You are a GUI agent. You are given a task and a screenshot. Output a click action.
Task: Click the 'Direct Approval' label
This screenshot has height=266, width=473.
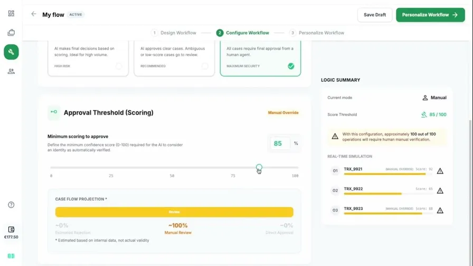click(279, 233)
